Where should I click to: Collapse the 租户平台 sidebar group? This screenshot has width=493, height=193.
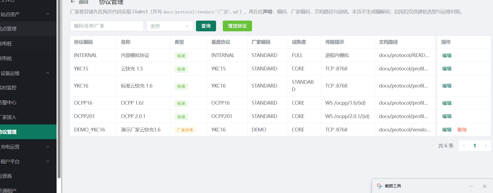(x=28, y=161)
